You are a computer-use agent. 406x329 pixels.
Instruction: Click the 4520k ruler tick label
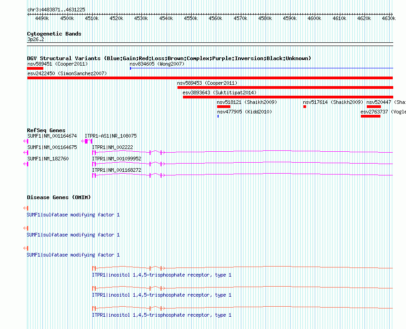click(x=116, y=18)
